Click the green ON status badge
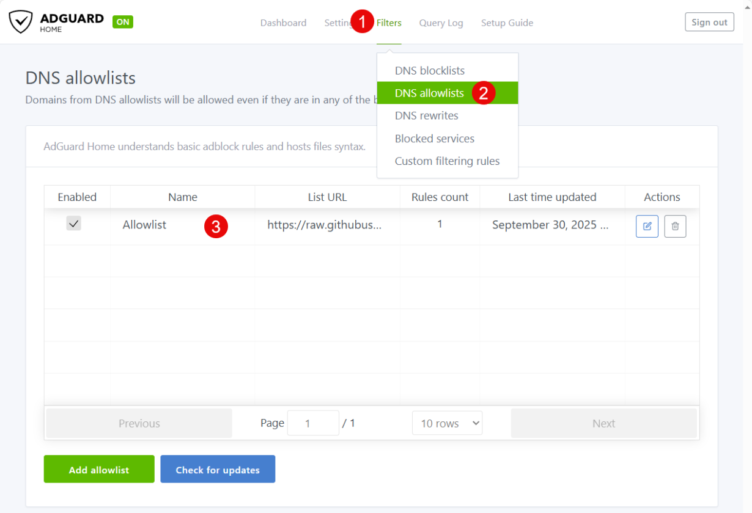 coord(123,22)
